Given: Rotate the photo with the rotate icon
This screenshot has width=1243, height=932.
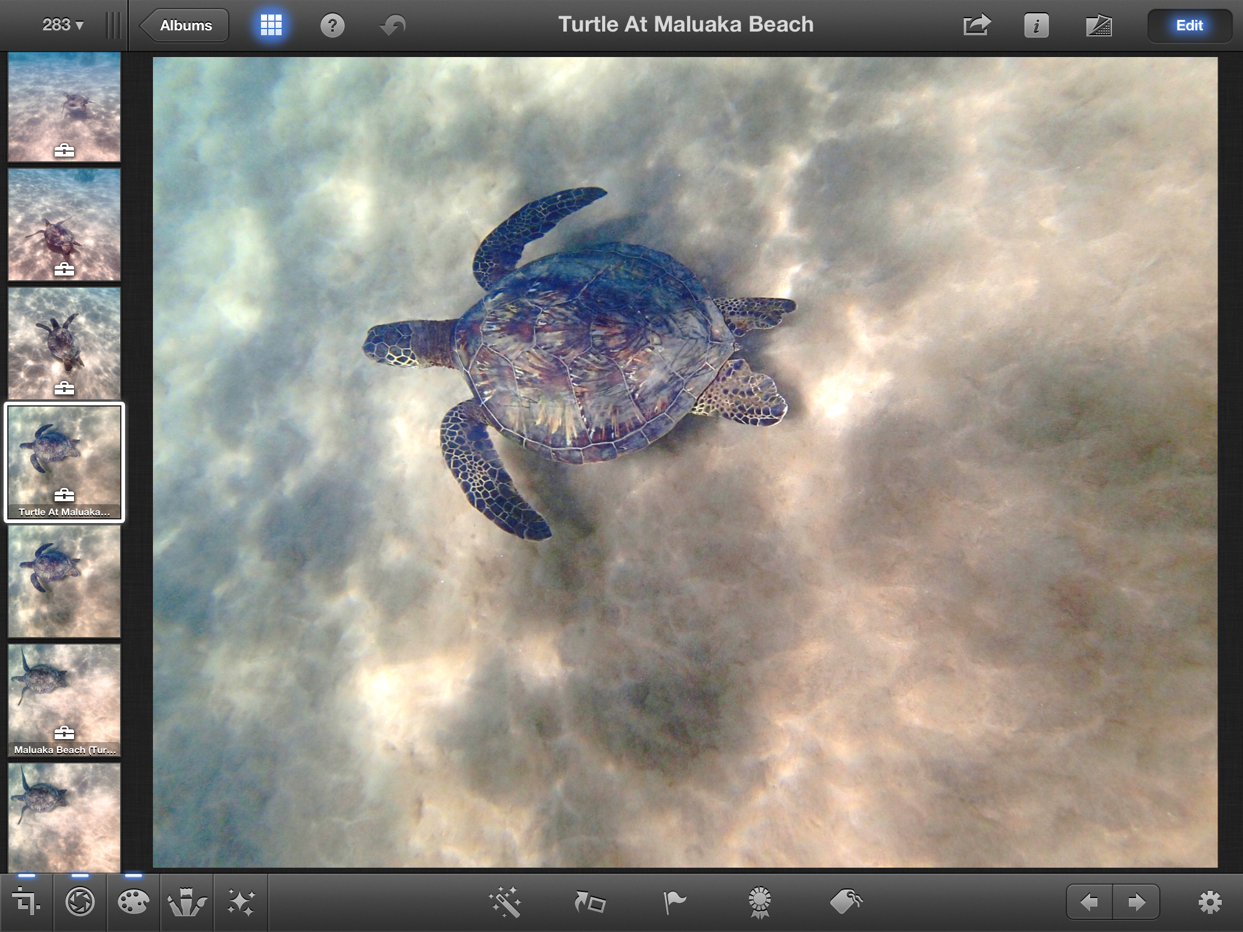Looking at the screenshot, I should point(590,902).
